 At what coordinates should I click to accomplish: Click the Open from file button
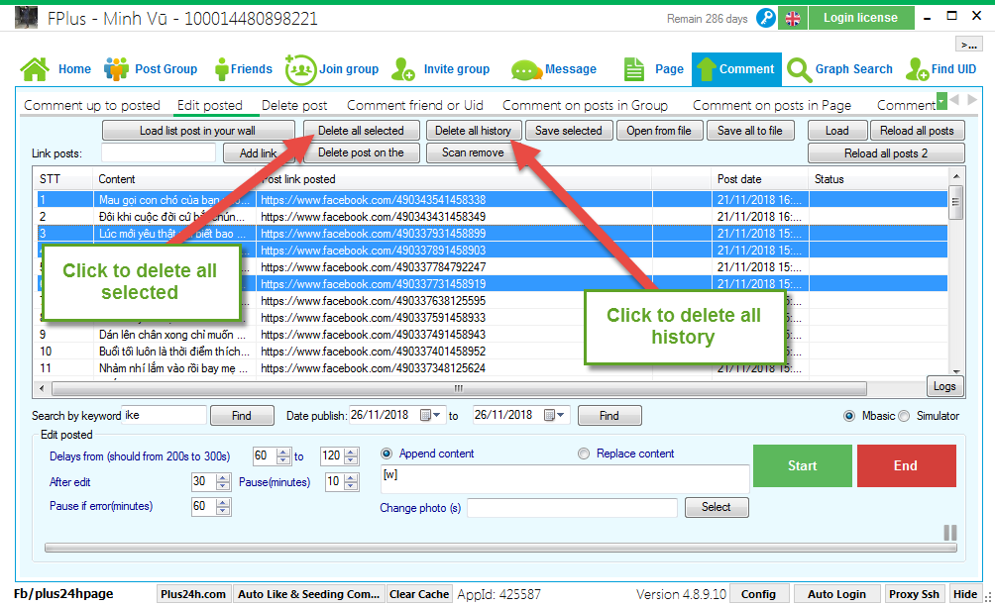click(659, 131)
